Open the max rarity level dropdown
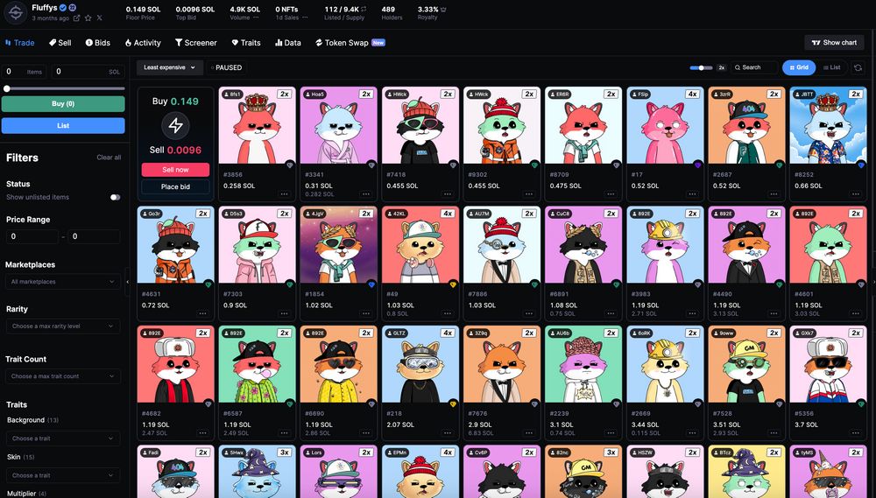The image size is (876, 498). pos(63,326)
